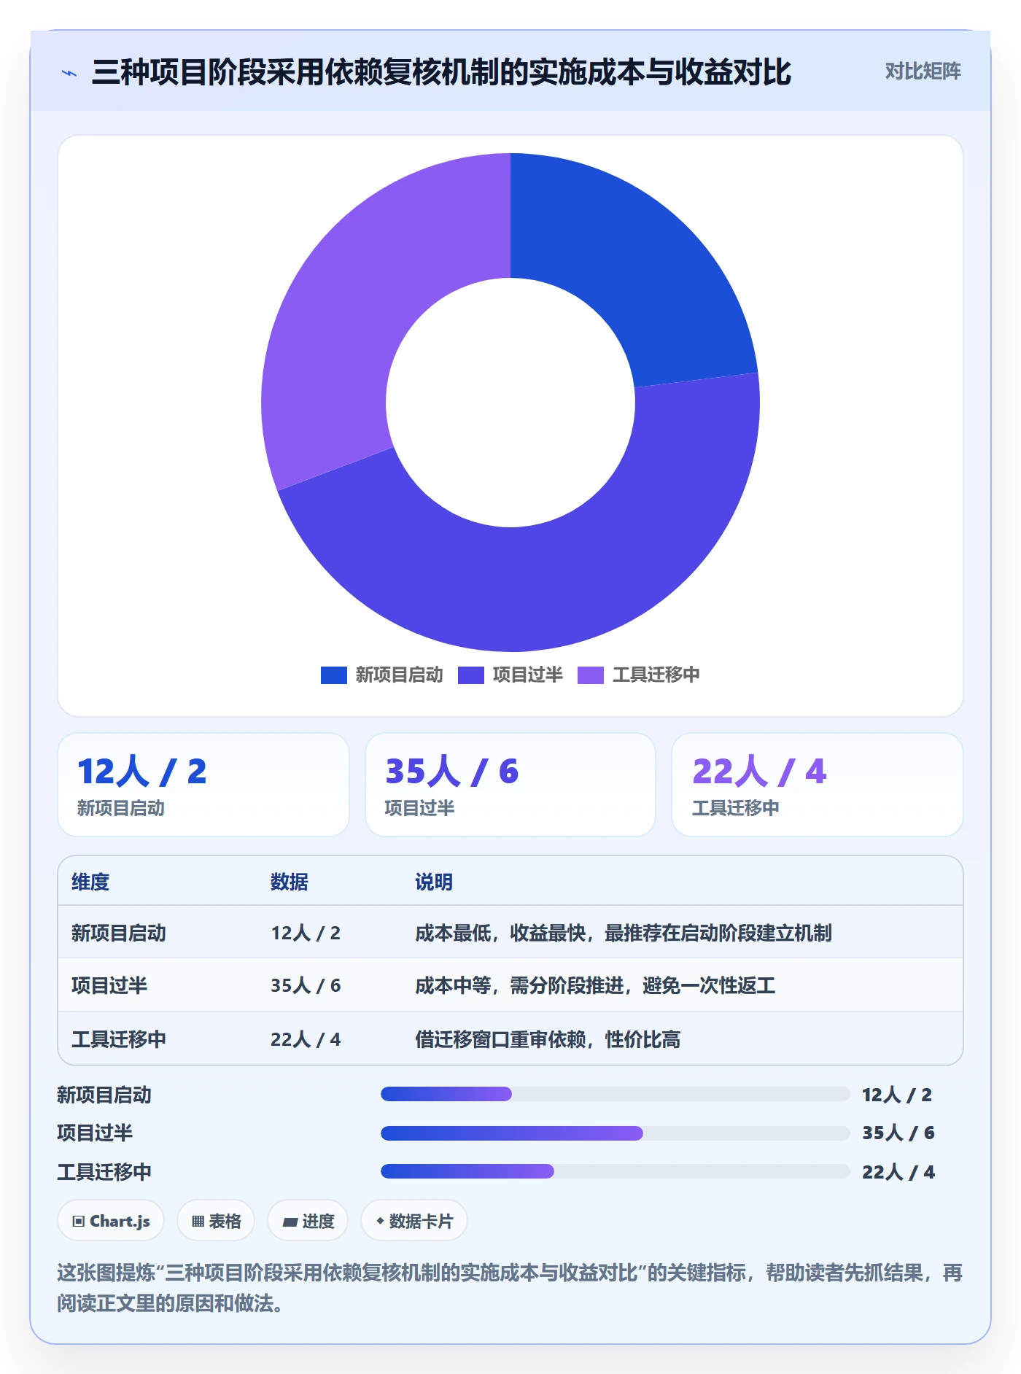Image resolution: width=1021 pixels, height=1374 pixels.
Task: Click the 新项目启动 cell in the table
Action: point(119,933)
